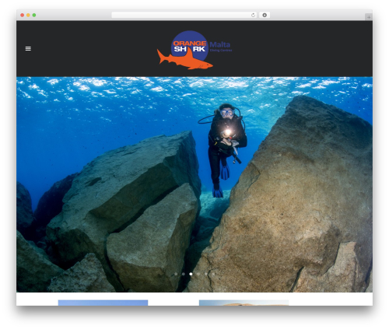Viewport: 389px width, 329px height.
Task: Minimize the window with the yellow button
Action: point(28,15)
